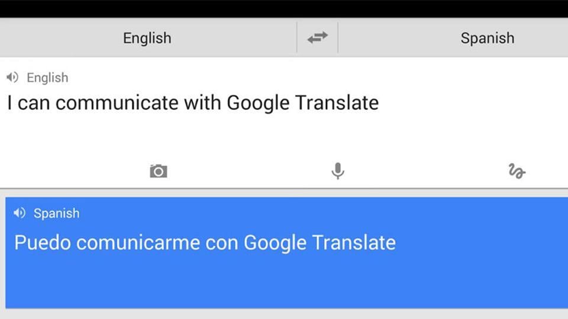Tap the black status bar at top

click(284, 9)
